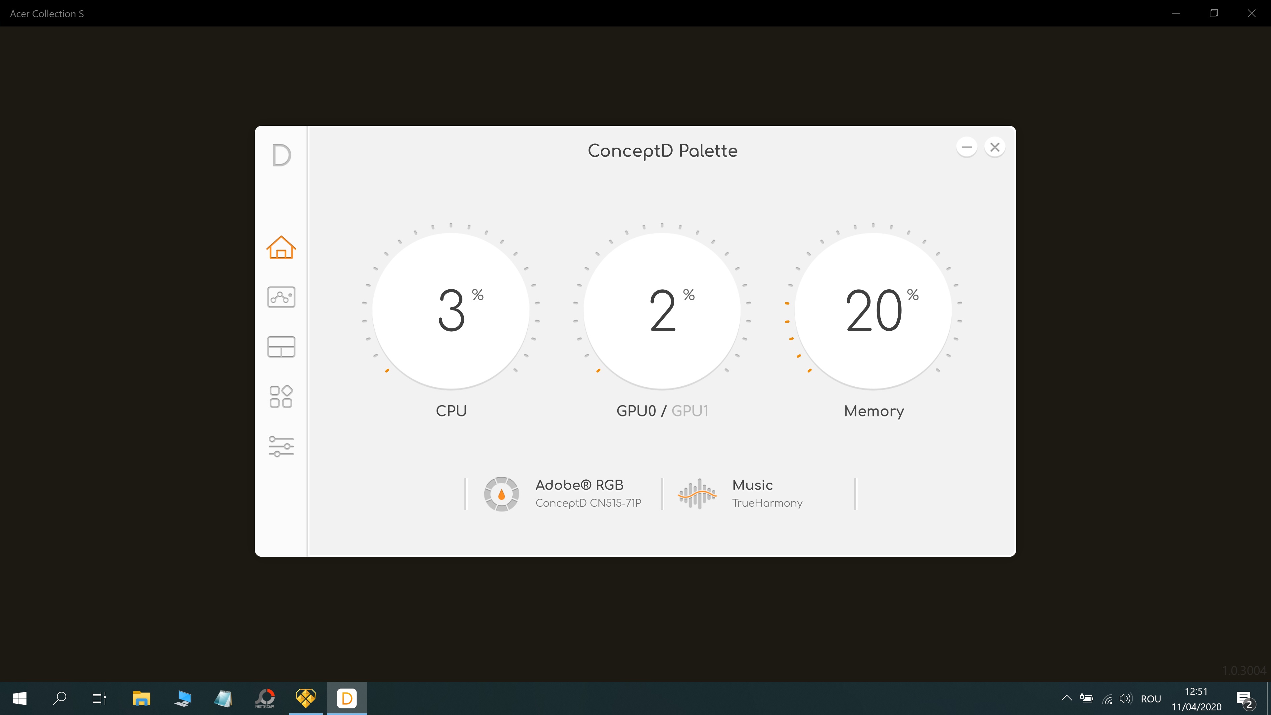This screenshot has width=1271, height=715.
Task: Click the computer monitor taskbar icon
Action: [183, 698]
